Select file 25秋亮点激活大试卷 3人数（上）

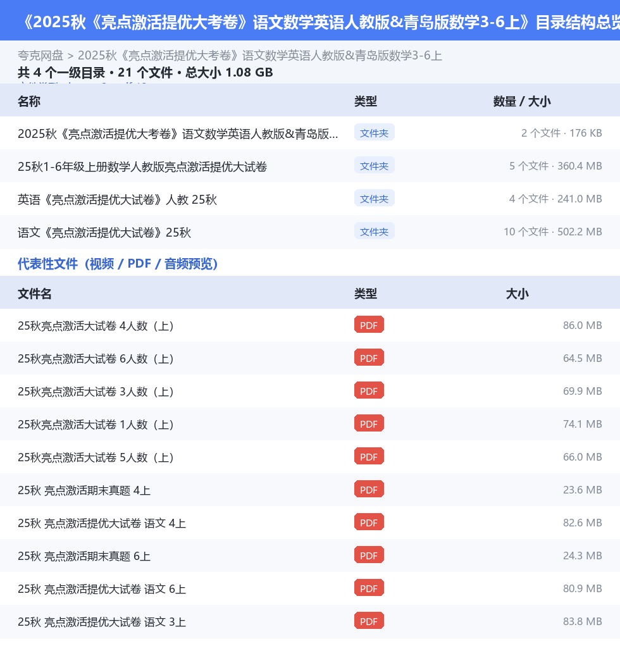click(96, 392)
